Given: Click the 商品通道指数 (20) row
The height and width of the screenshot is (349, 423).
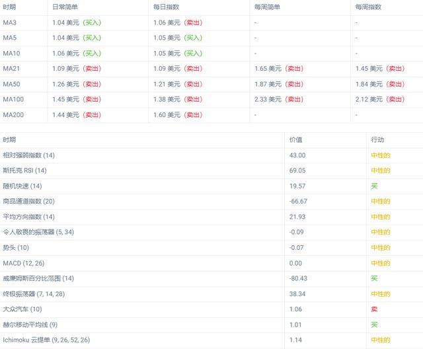Looking at the screenshot, I should click(x=211, y=201).
